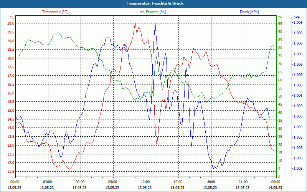
Task: Click the '15,5' temperature axis value
Action: pos(11,102)
